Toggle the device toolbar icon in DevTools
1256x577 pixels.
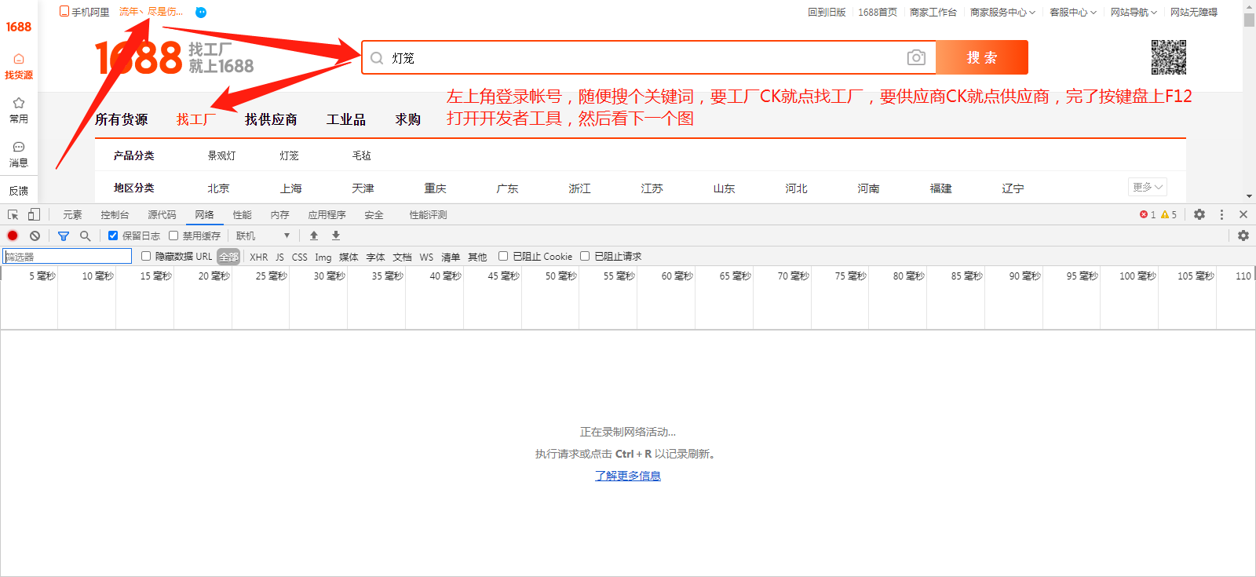pyautogui.click(x=34, y=214)
